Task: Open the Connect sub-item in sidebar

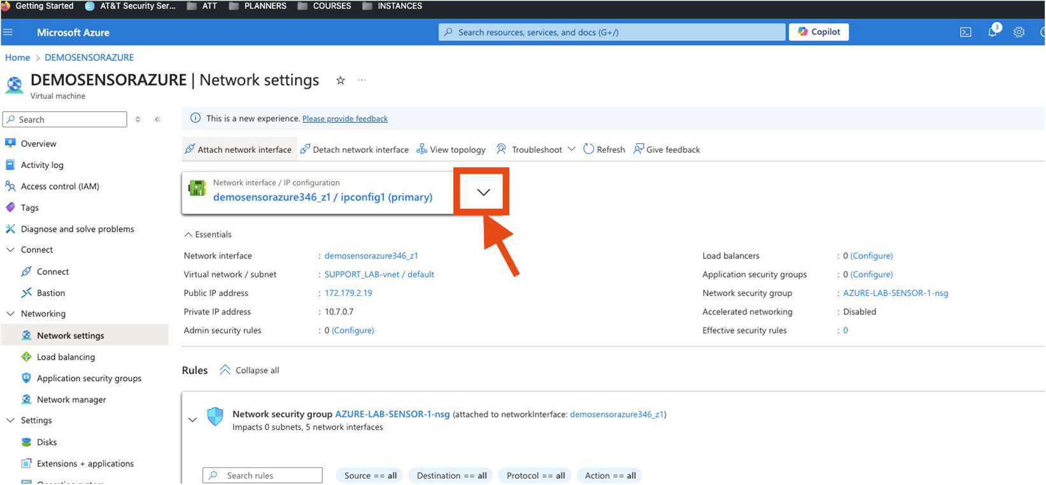Action: click(x=53, y=272)
